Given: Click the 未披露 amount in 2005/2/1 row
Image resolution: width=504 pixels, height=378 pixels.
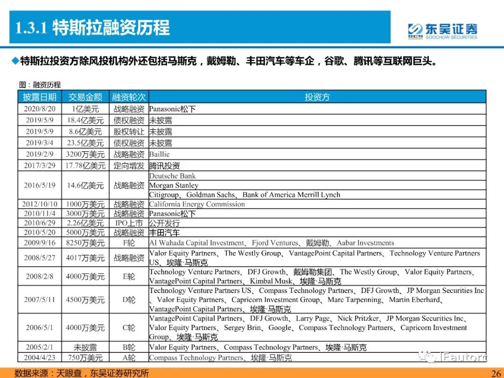Looking at the screenshot, I should click(x=85, y=347).
